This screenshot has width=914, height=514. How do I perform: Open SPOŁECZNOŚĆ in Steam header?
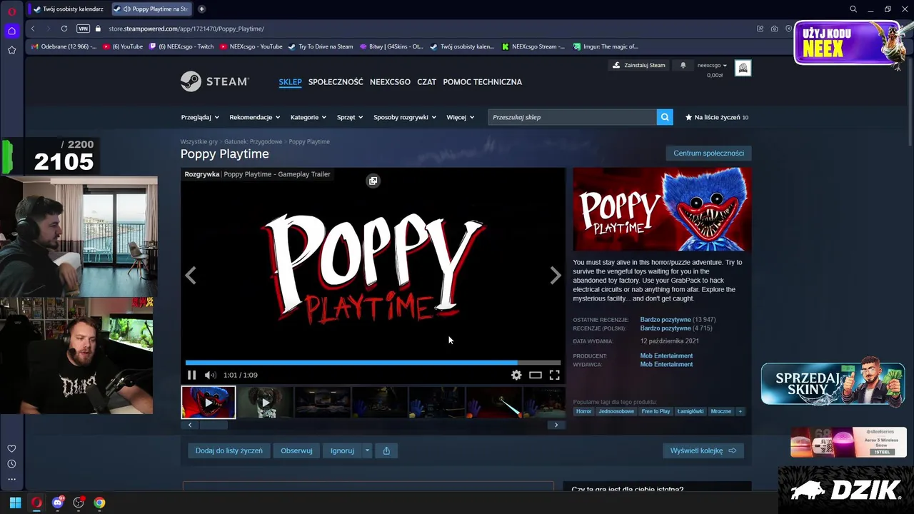336,82
